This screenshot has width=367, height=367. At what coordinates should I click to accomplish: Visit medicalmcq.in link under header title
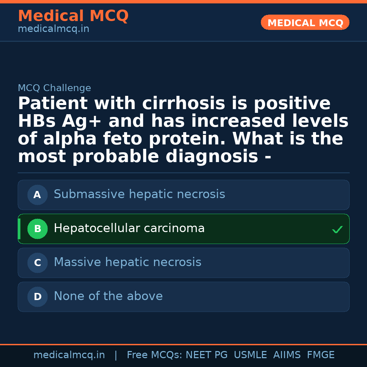tap(53, 29)
